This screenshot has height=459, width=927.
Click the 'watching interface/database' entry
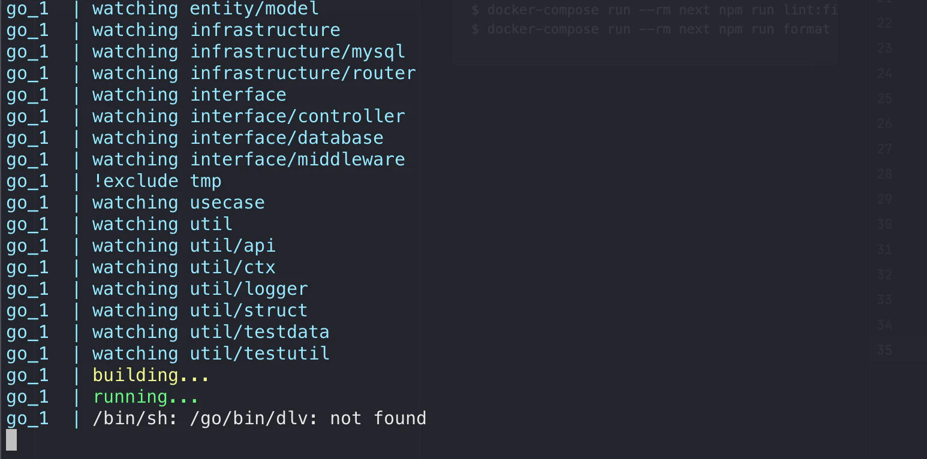pyautogui.click(x=238, y=138)
